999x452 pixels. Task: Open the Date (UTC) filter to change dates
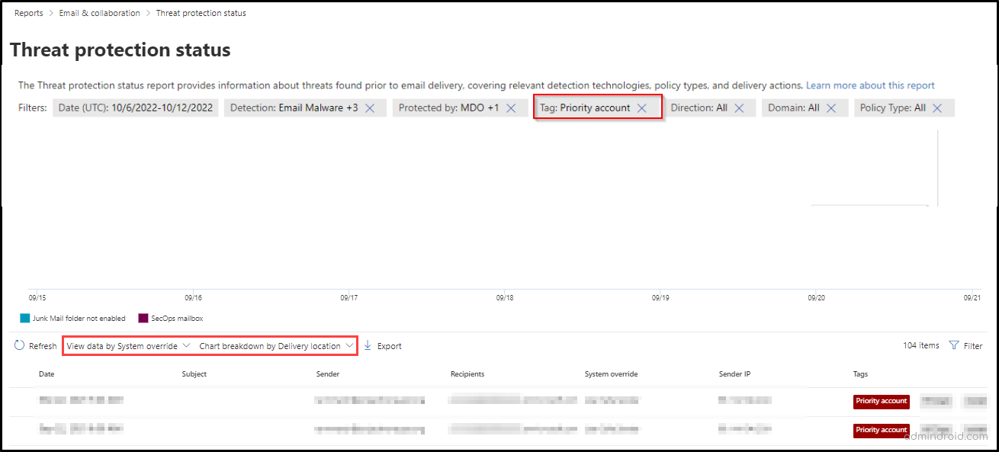pos(135,107)
